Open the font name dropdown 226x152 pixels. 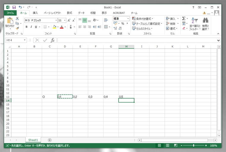[56, 20]
